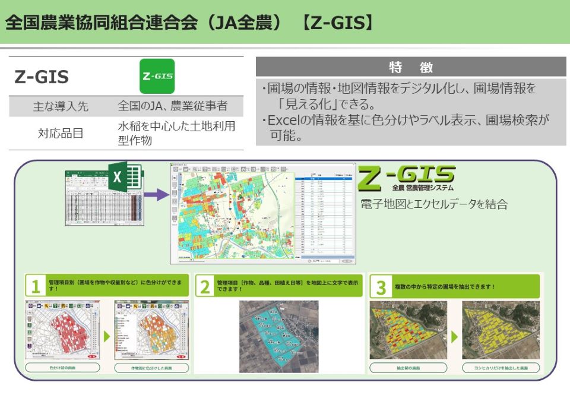Screen dimensions: 570x395
Task: Open the dropdown at the map window bottom right
Action: (x=346, y=260)
